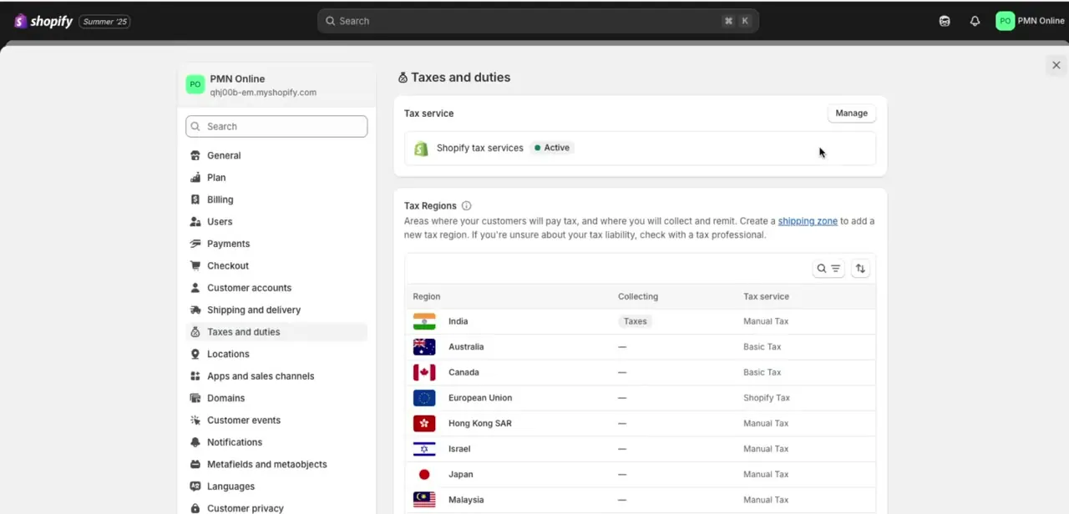Go to Plan settings
Viewport: 1069px width, 514px height.
pos(276,178)
